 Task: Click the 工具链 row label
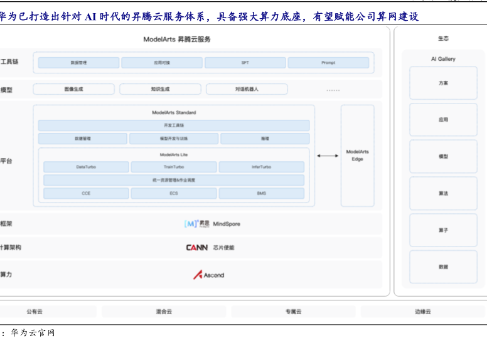pyautogui.click(x=9, y=61)
